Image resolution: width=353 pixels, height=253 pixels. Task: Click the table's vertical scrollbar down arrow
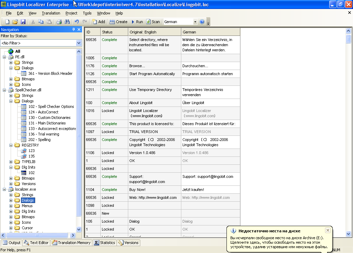(x=348, y=234)
